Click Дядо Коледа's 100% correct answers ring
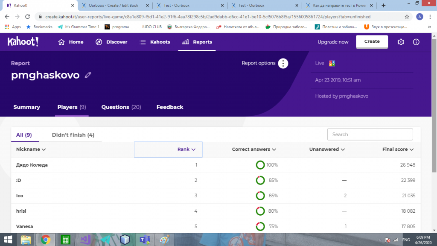This screenshot has height=246, width=437. pyautogui.click(x=260, y=165)
